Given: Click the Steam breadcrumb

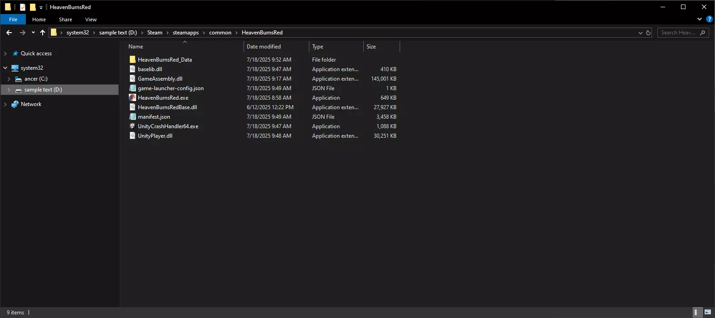Looking at the screenshot, I should 155,33.
